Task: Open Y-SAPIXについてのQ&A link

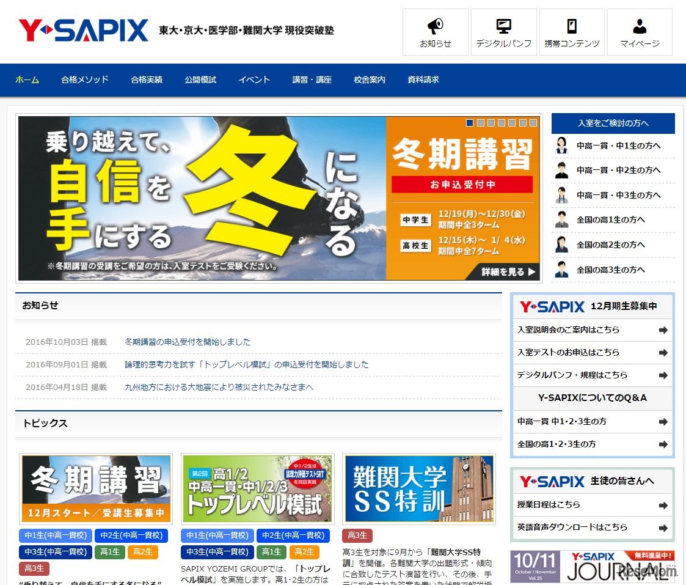Action: point(593,398)
